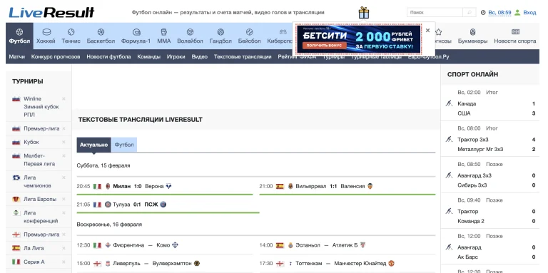
Task: Open Новости футбола menu item
Action: [108, 56]
